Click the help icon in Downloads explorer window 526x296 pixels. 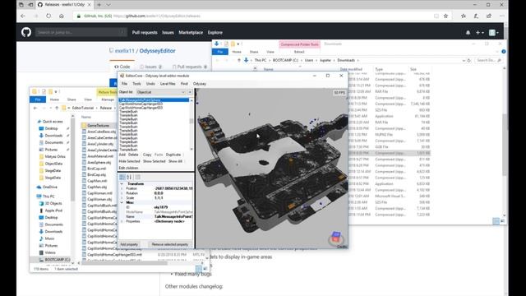point(504,52)
